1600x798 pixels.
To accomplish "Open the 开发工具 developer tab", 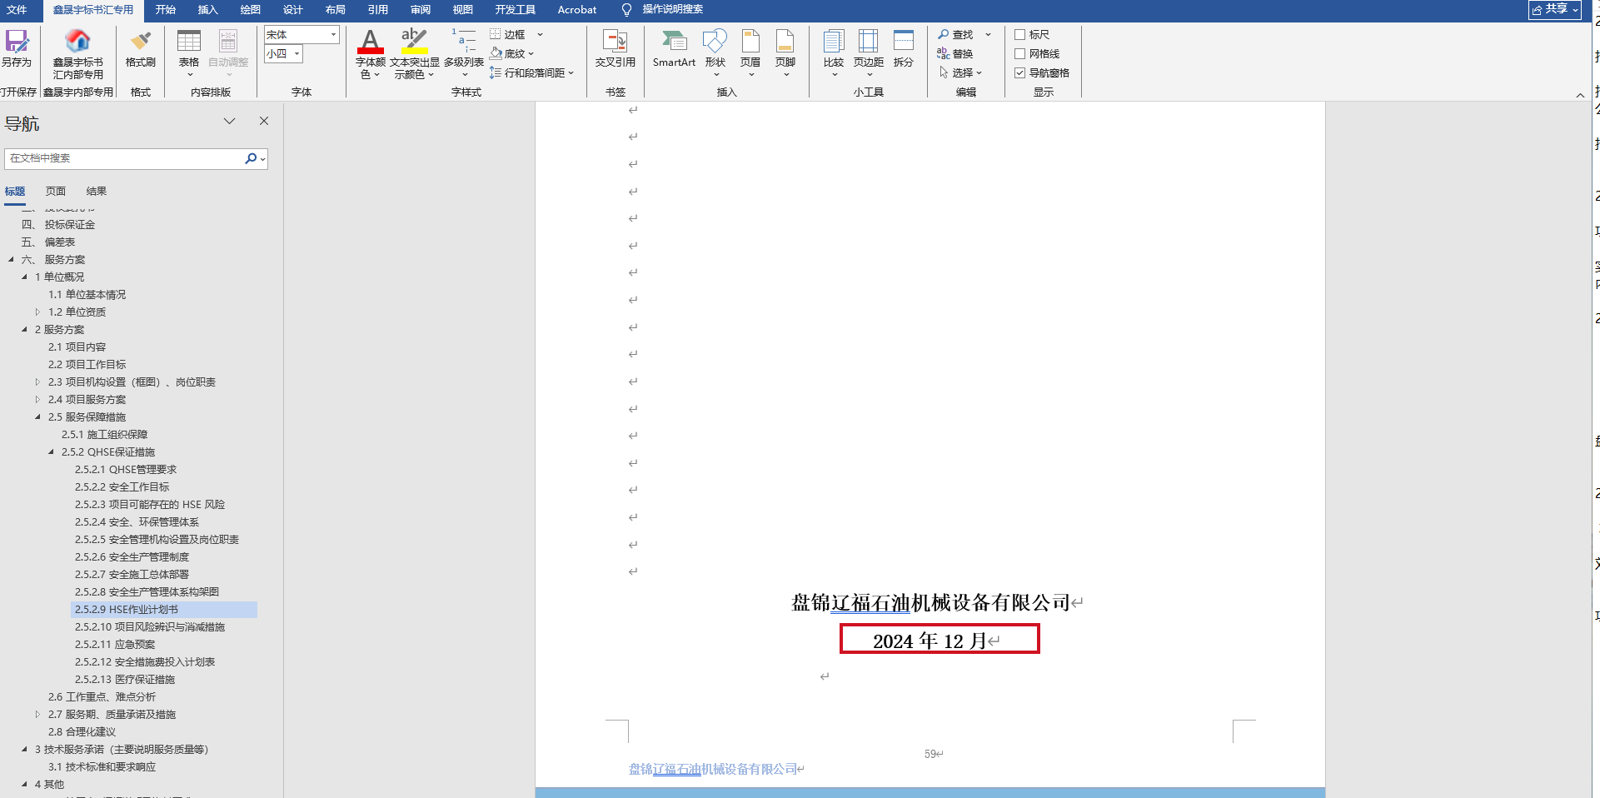I will (x=515, y=10).
